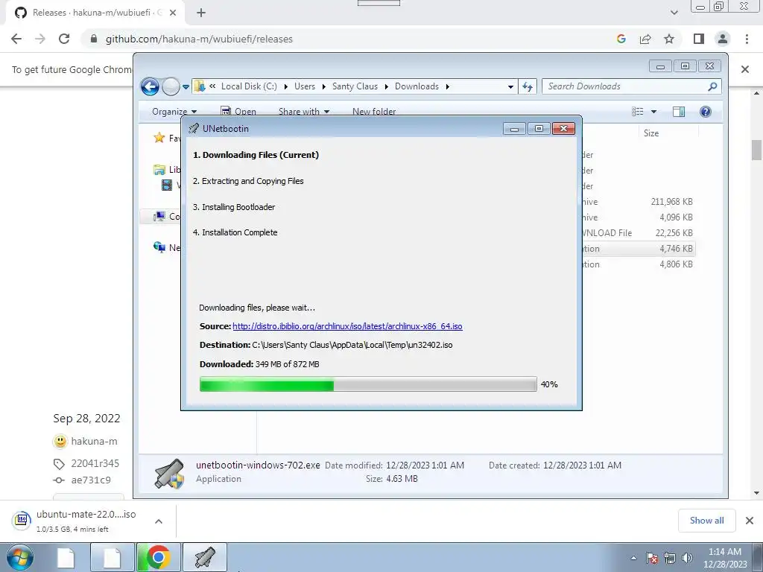Open the 22041r345 tag link
The height and width of the screenshot is (572, 763).
click(95, 463)
